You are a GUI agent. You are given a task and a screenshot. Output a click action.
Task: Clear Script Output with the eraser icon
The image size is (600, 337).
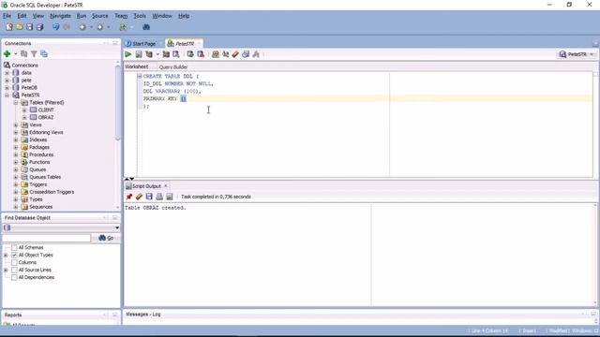coord(139,197)
